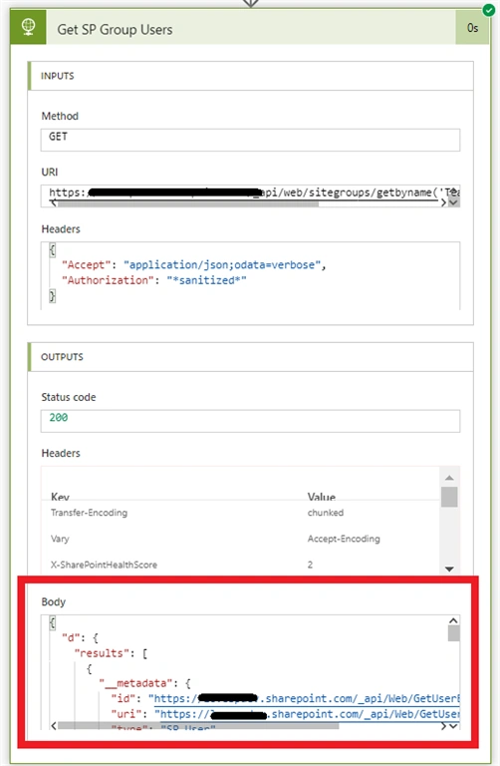
Task: Click headers table scroll up arrow
Action: click(449, 478)
